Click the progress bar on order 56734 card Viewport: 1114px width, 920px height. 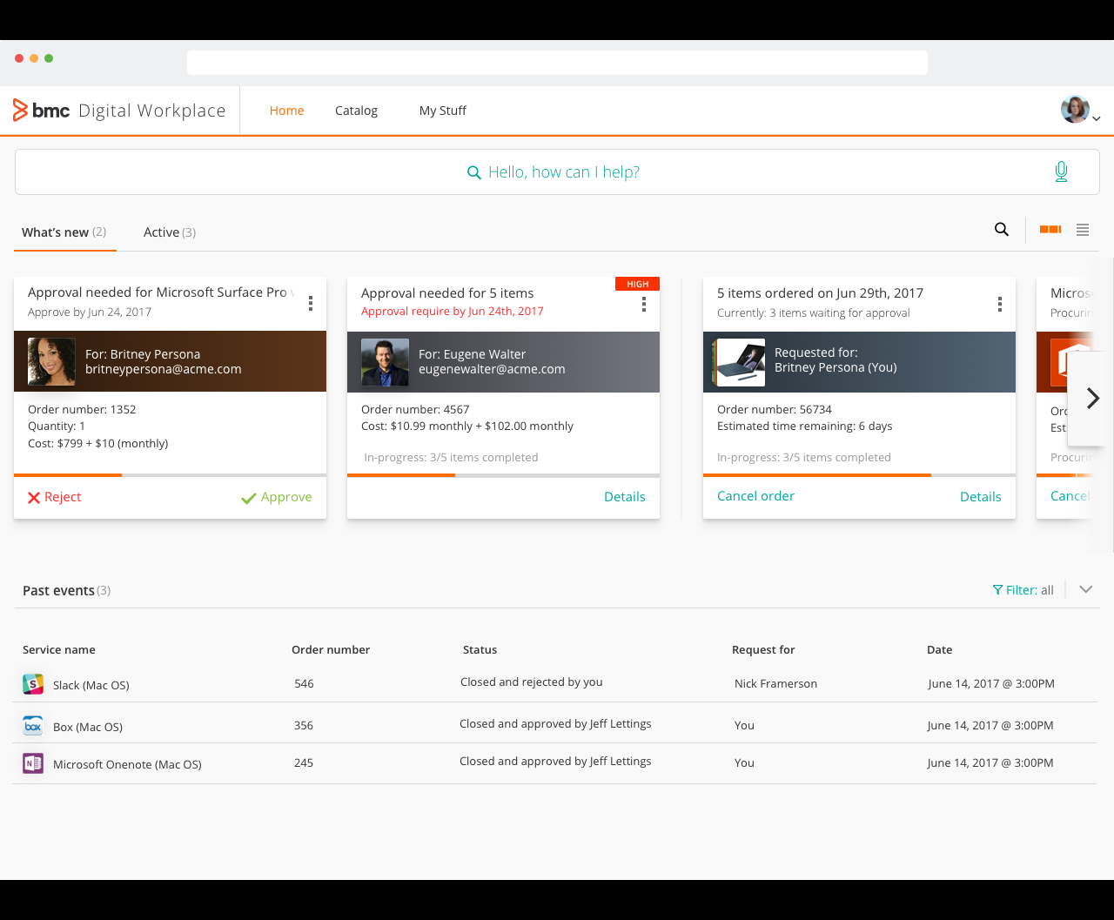(859, 475)
